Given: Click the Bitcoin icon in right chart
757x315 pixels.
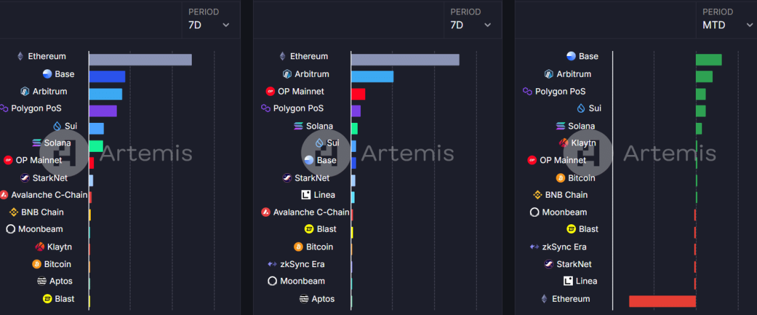Looking at the screenshot, I should [x=561, y=178].
